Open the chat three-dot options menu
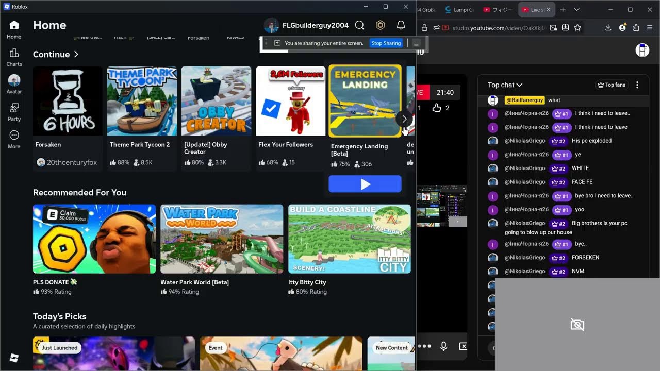660x371 pixels. click(637, 85)
